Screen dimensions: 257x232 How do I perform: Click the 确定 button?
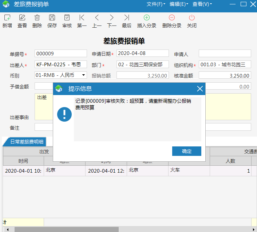(187, 151)
